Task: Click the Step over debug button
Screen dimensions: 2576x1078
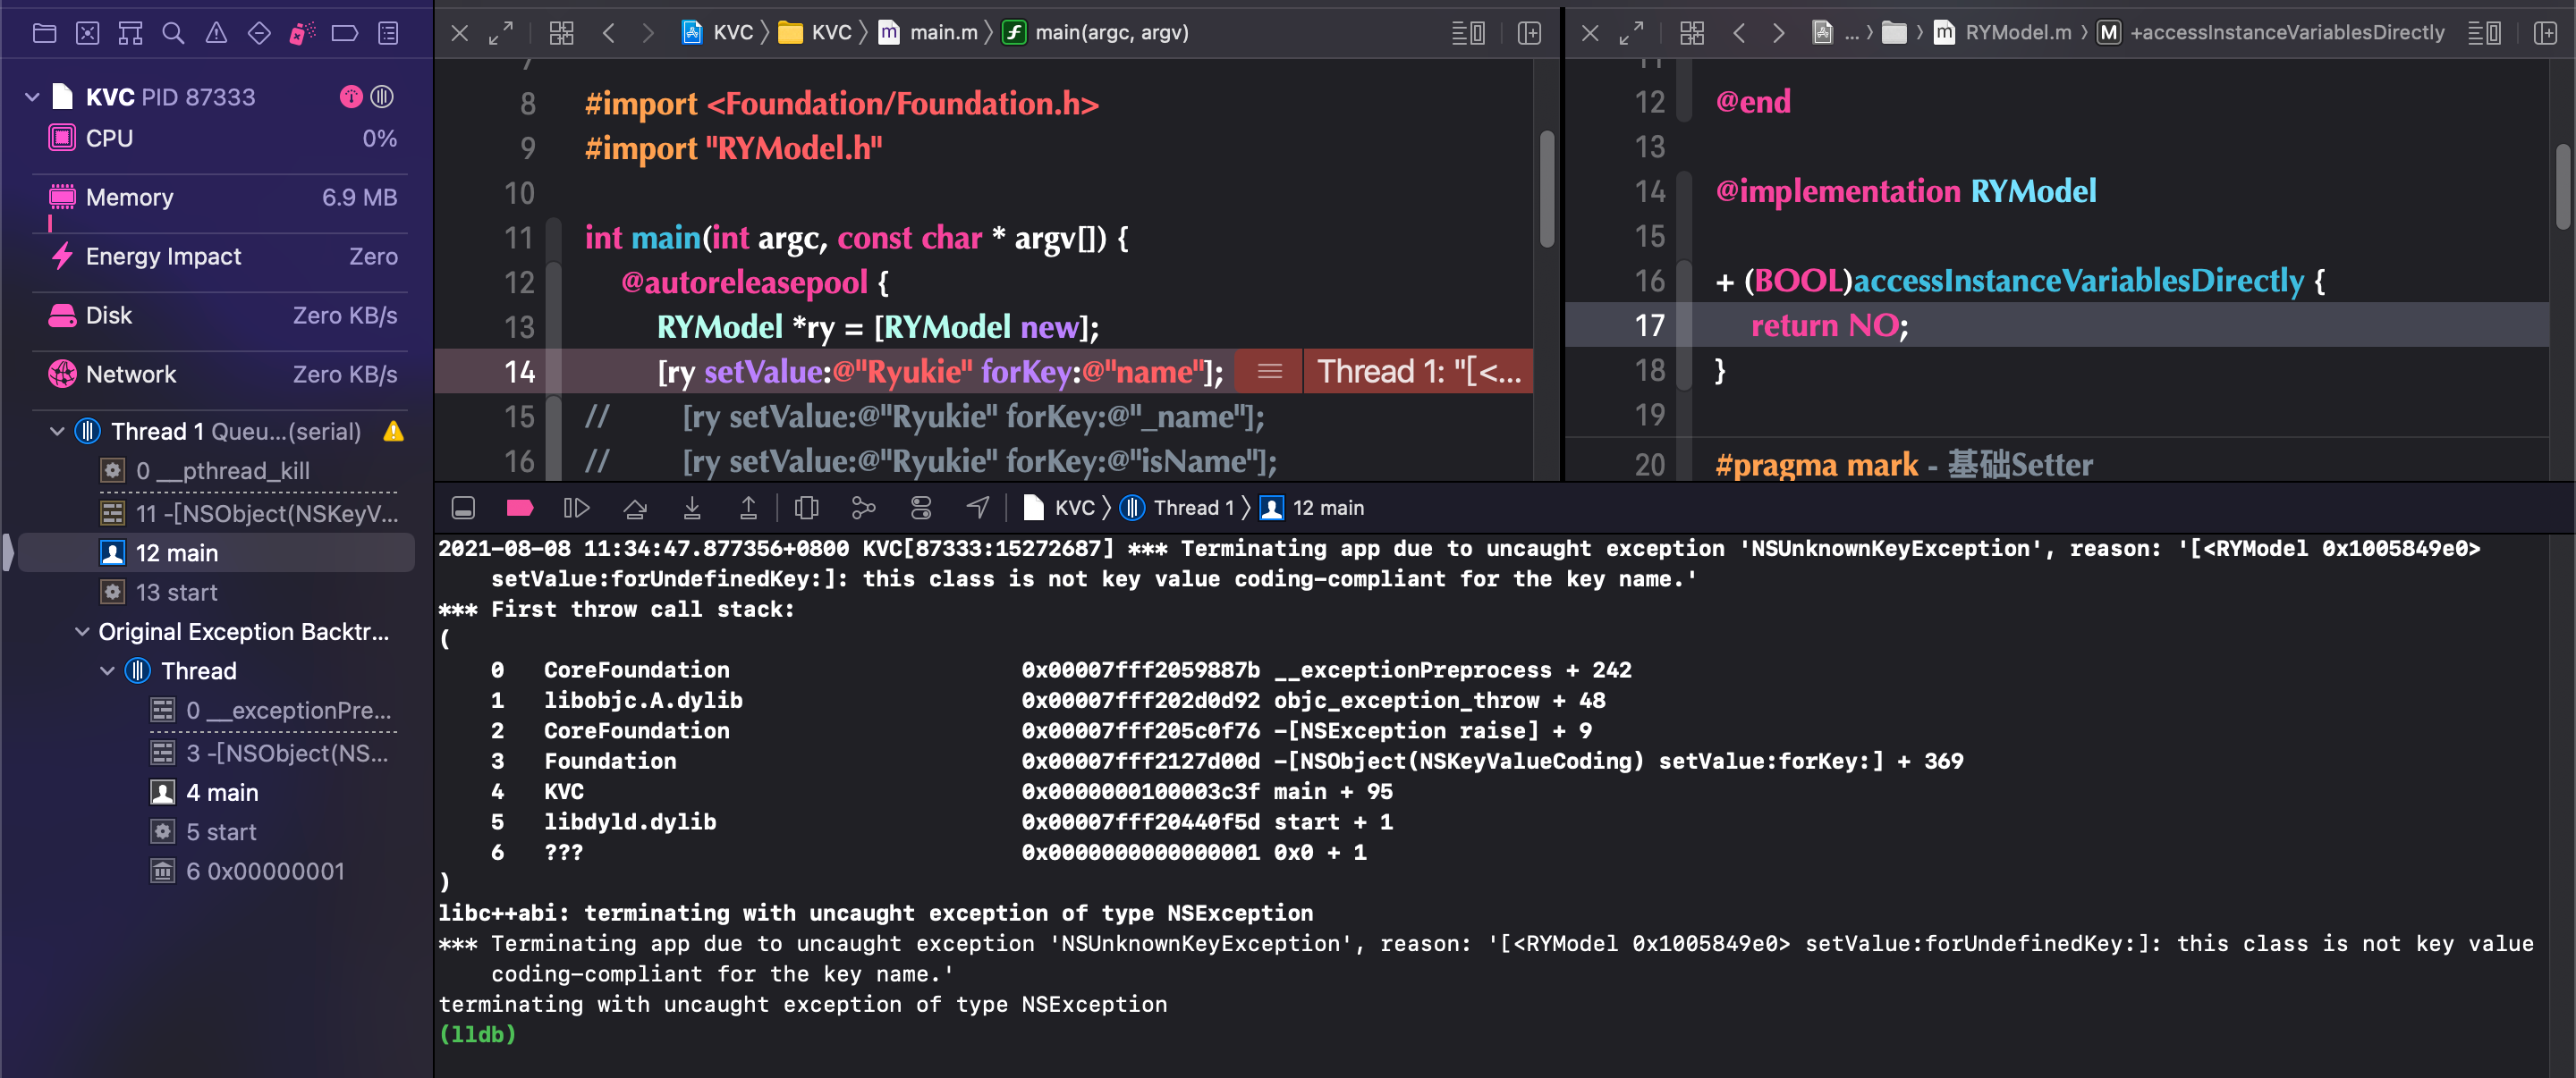Action: [634, 509]
